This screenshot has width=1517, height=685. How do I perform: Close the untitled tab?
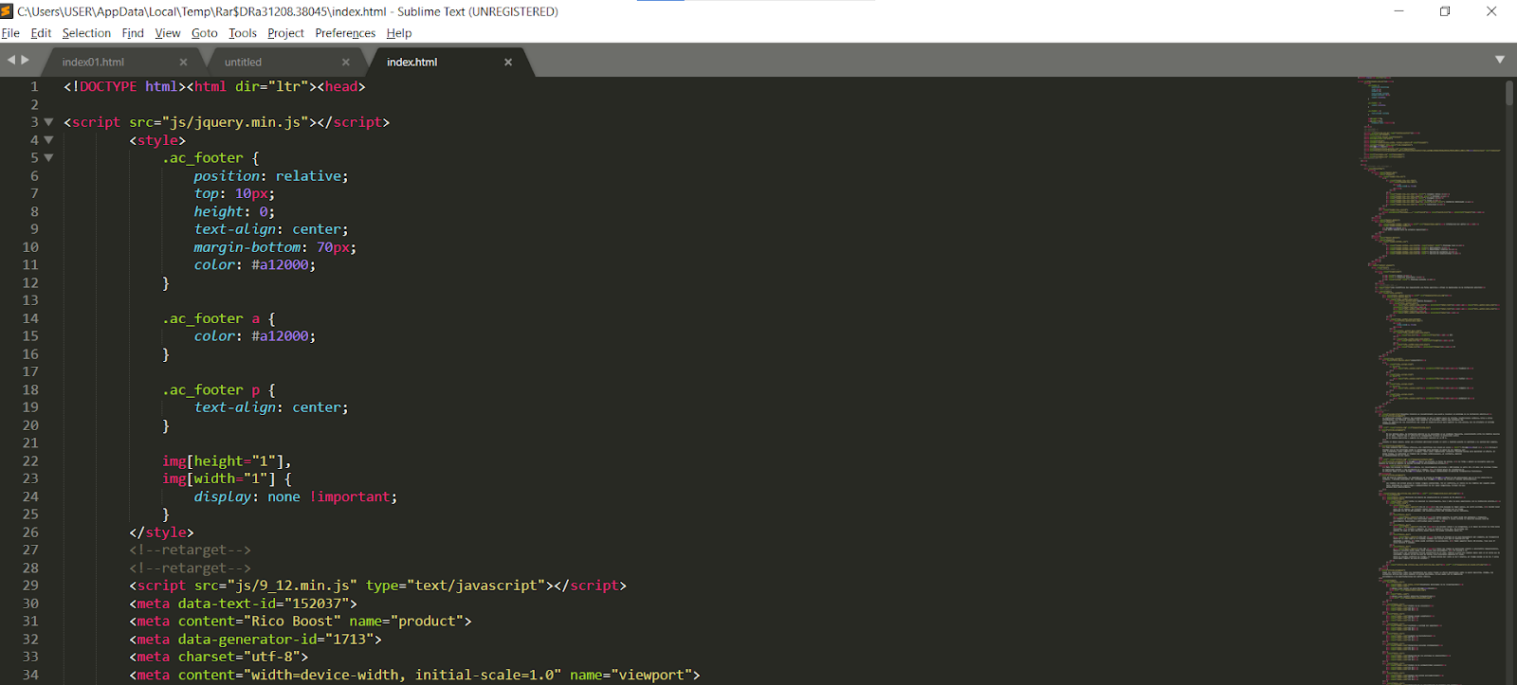[x=345, y=63]
